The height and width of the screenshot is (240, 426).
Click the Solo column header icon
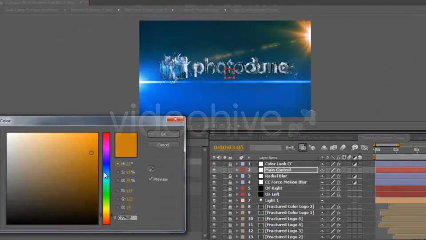pyautogui.click(x=225, y=157)
